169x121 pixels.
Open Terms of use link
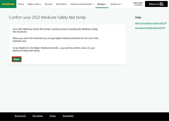click(x=20, y=116)
